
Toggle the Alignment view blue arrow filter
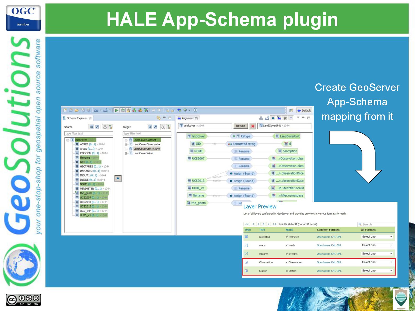pyautogui.click(x=273, y=118)
